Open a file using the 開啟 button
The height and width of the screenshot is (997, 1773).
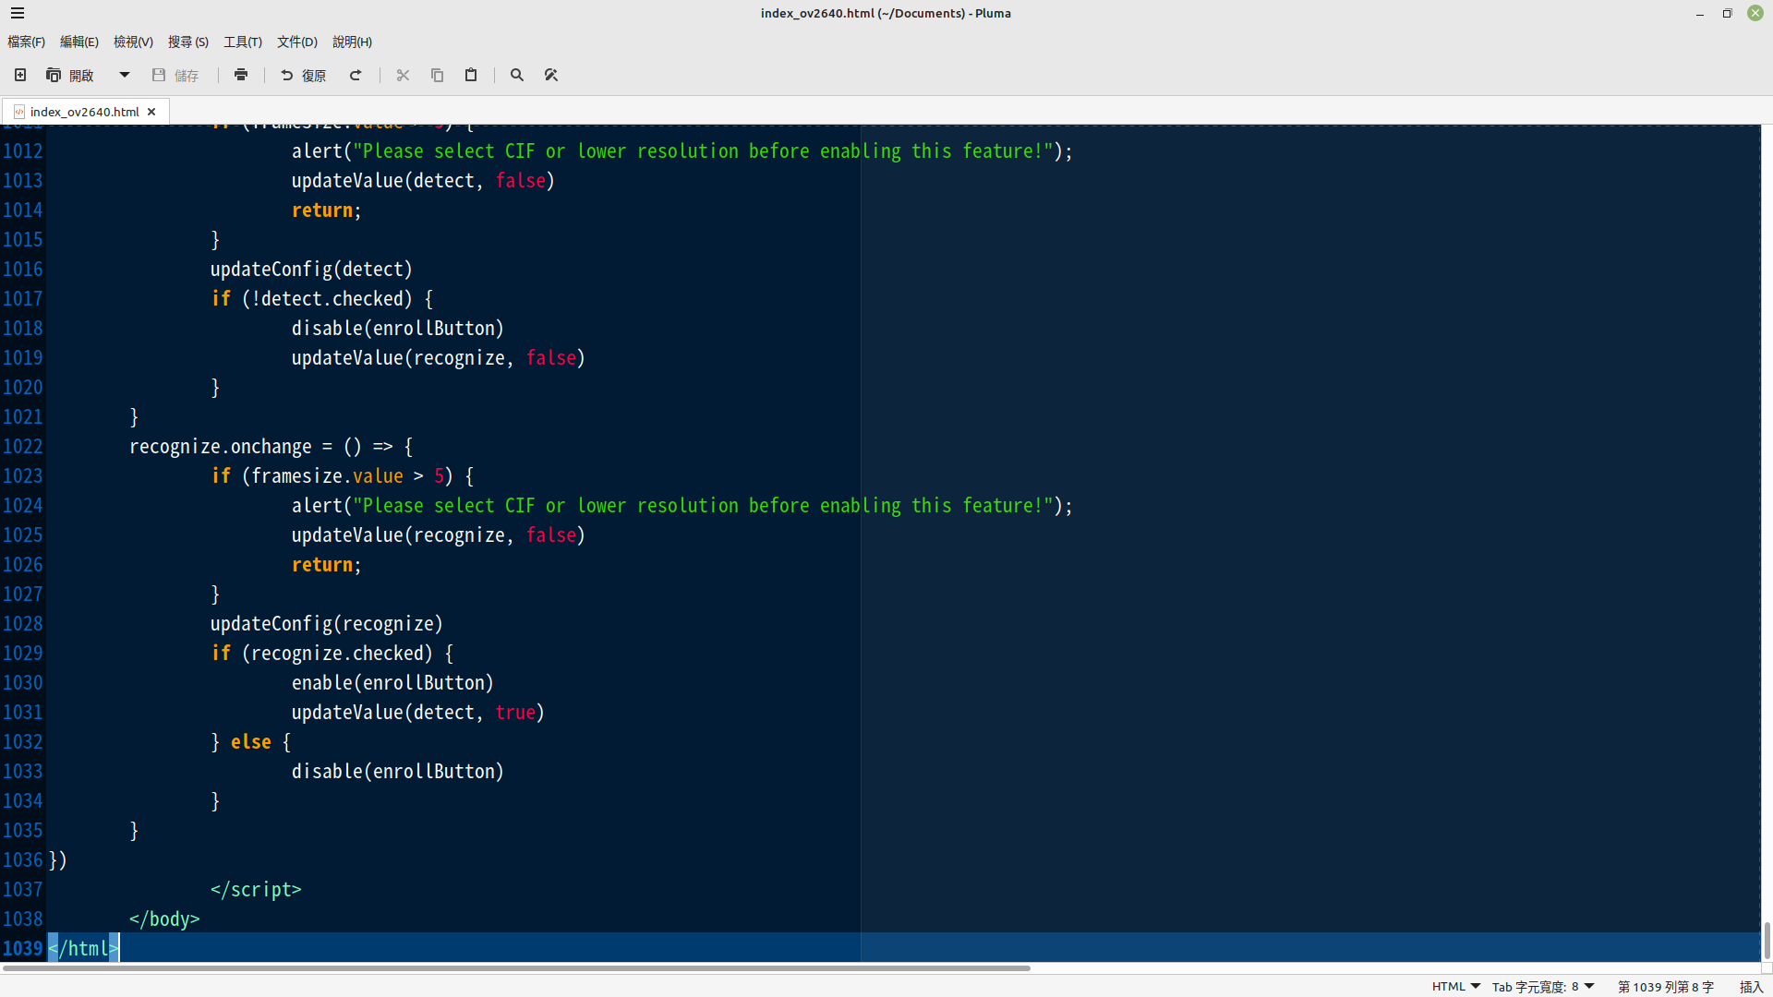click(x=70, y=75)
